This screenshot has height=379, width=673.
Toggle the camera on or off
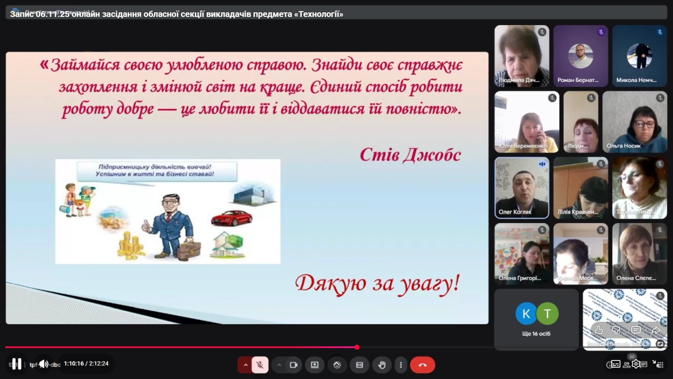point(293,365)
